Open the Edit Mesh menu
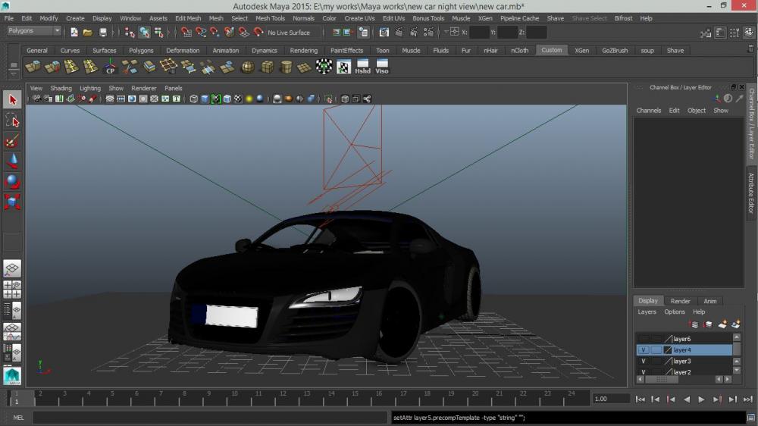Image resolution: width=758 pixels, height=426 pixels. click(x=188, y=18)
